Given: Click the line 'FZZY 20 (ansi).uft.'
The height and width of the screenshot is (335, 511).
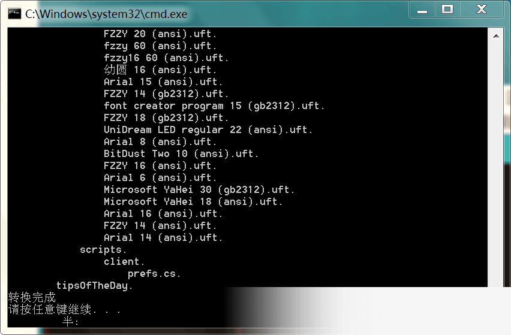Looking at the screenshot, I should tap(160, 34).
